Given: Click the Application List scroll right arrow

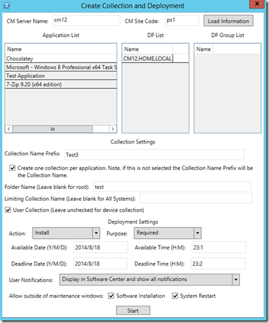Looking at the screenshot, I should 113,129.
